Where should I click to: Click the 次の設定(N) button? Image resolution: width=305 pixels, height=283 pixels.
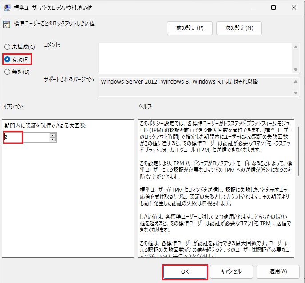tap(239, 28)
